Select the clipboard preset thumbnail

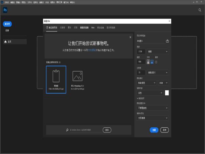(56, 80)
